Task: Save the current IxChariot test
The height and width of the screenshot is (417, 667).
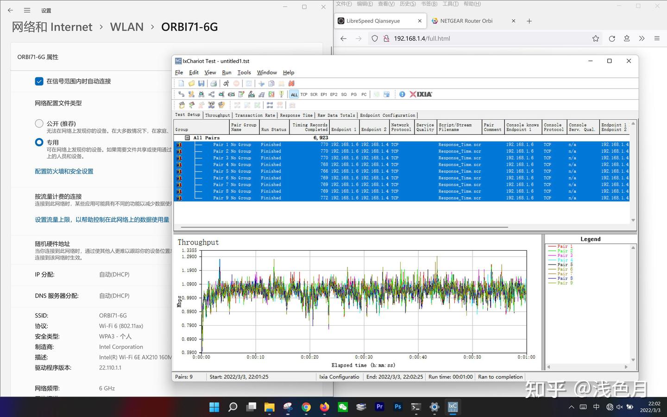Action: [201, 83]
